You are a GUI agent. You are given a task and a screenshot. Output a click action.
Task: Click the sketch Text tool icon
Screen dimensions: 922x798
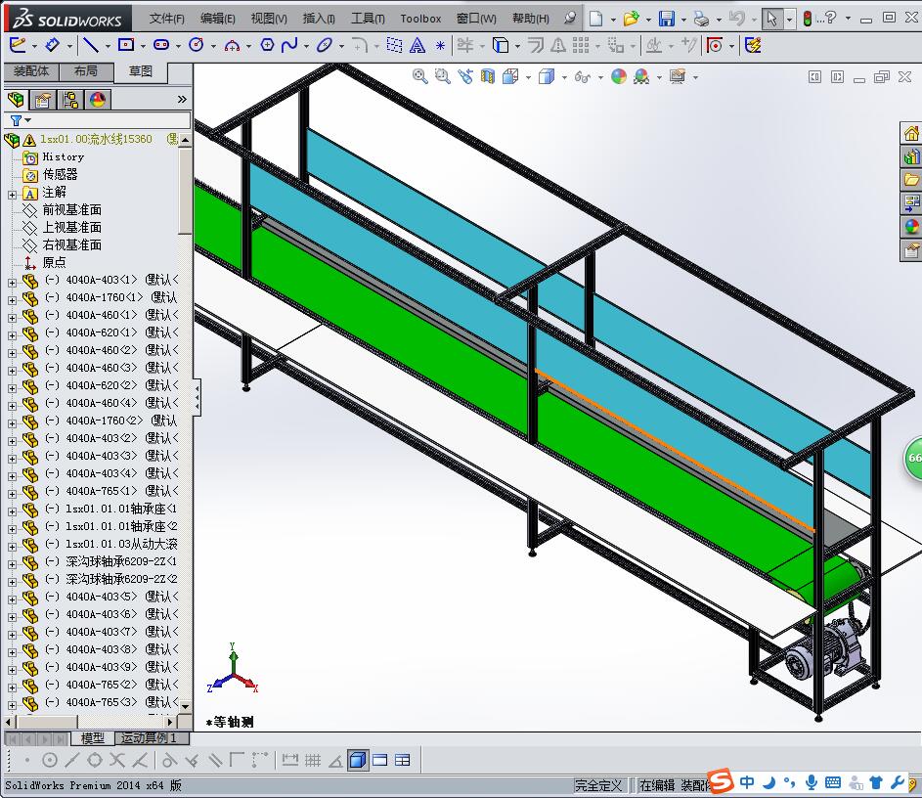coord(417,45)
